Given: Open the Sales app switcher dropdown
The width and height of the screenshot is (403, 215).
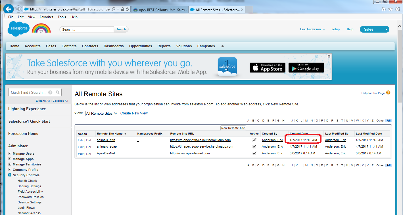Looking at the screenshot, I should (x=375, y=29).
